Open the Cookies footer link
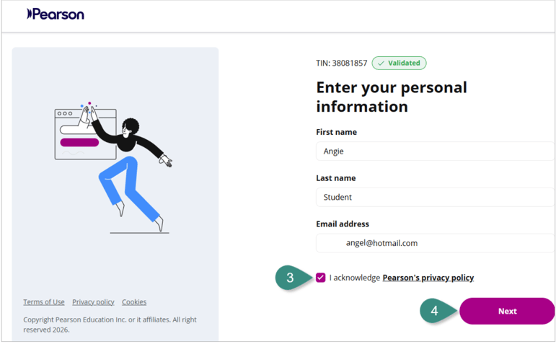This screenshot has width=556, height=344. (x=134, y=301)
